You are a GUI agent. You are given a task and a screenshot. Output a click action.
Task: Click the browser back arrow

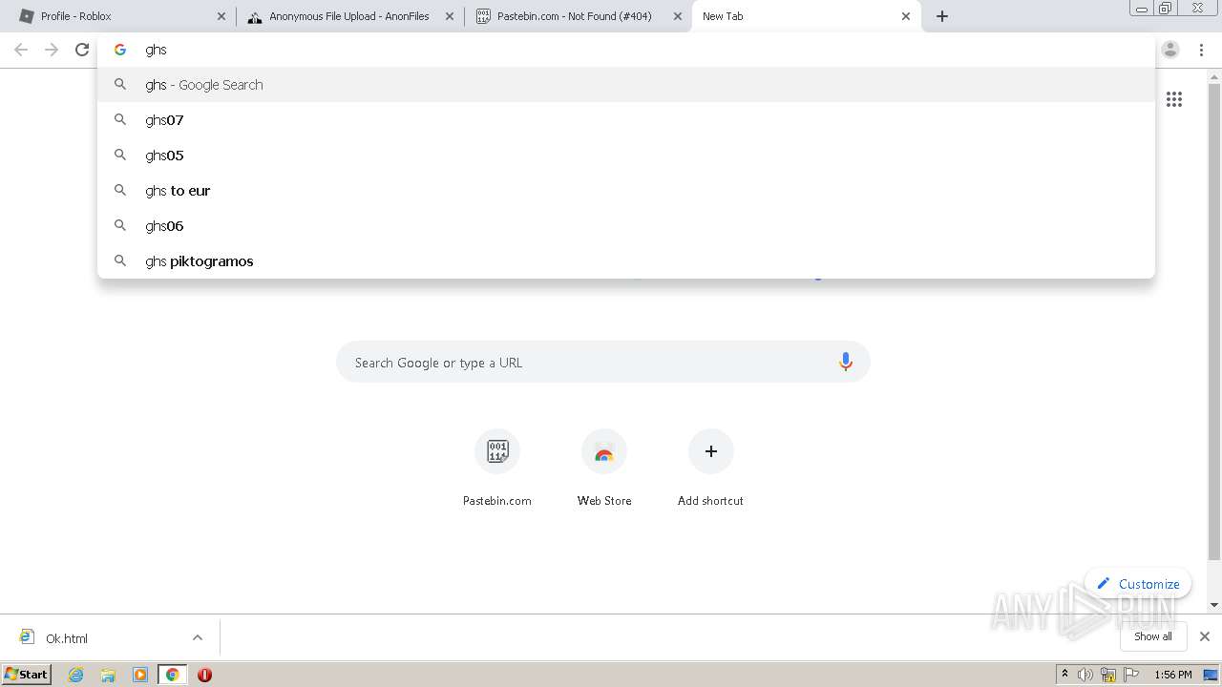(x=21, y=50)
